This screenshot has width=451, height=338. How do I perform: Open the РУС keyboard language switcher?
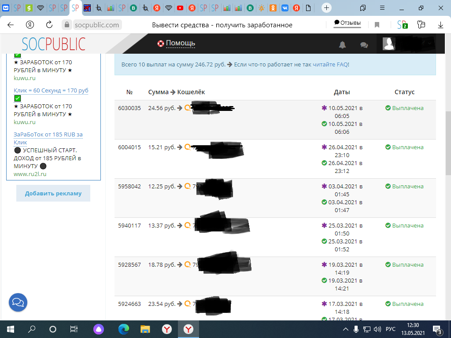click(x=390, y=329)
